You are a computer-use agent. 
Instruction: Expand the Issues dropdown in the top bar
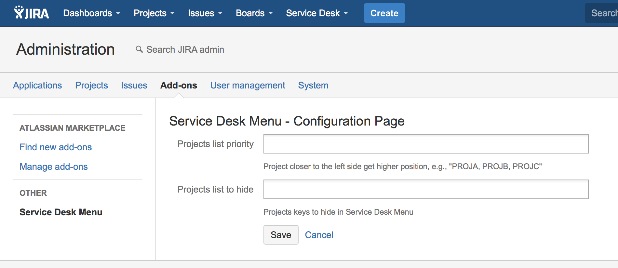coord(205,13)
